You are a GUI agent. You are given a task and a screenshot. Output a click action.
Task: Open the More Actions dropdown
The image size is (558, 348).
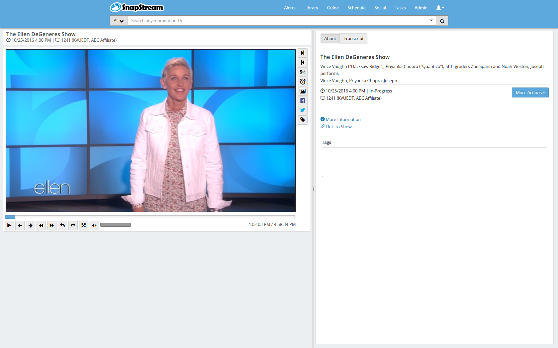pos(530,92)
